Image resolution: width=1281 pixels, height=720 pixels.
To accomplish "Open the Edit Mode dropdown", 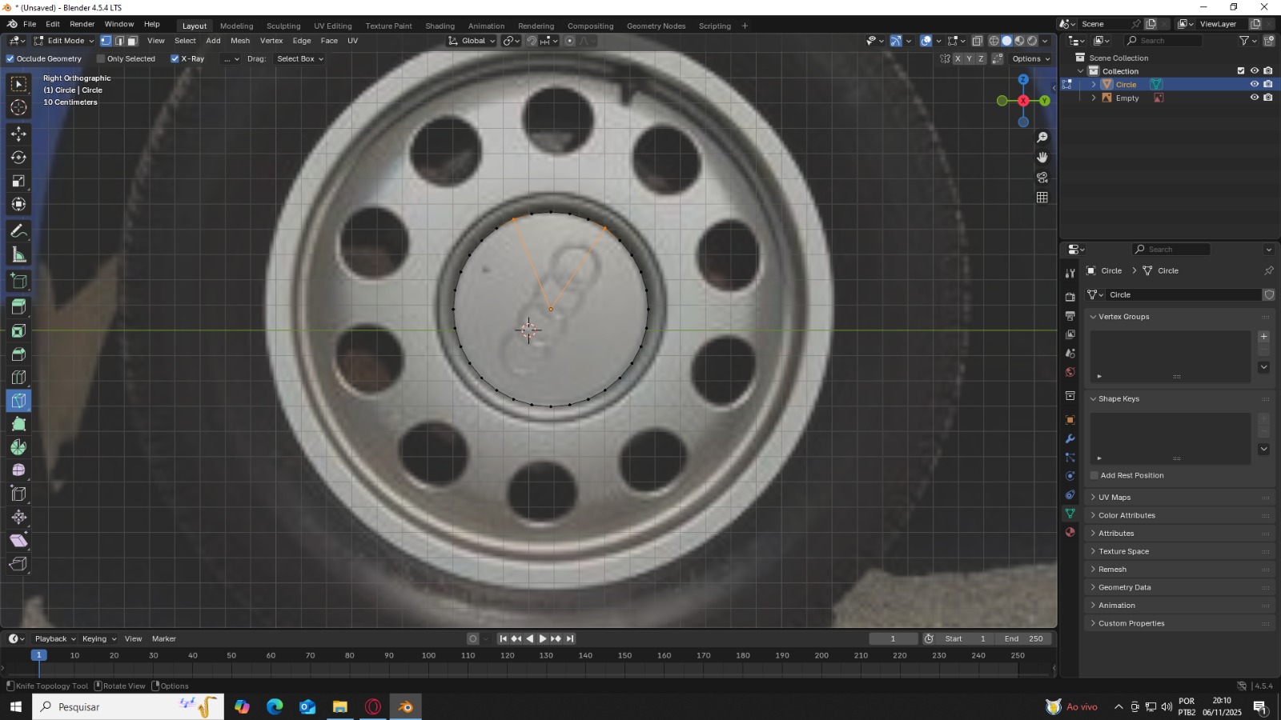I will tap(62, 41).
